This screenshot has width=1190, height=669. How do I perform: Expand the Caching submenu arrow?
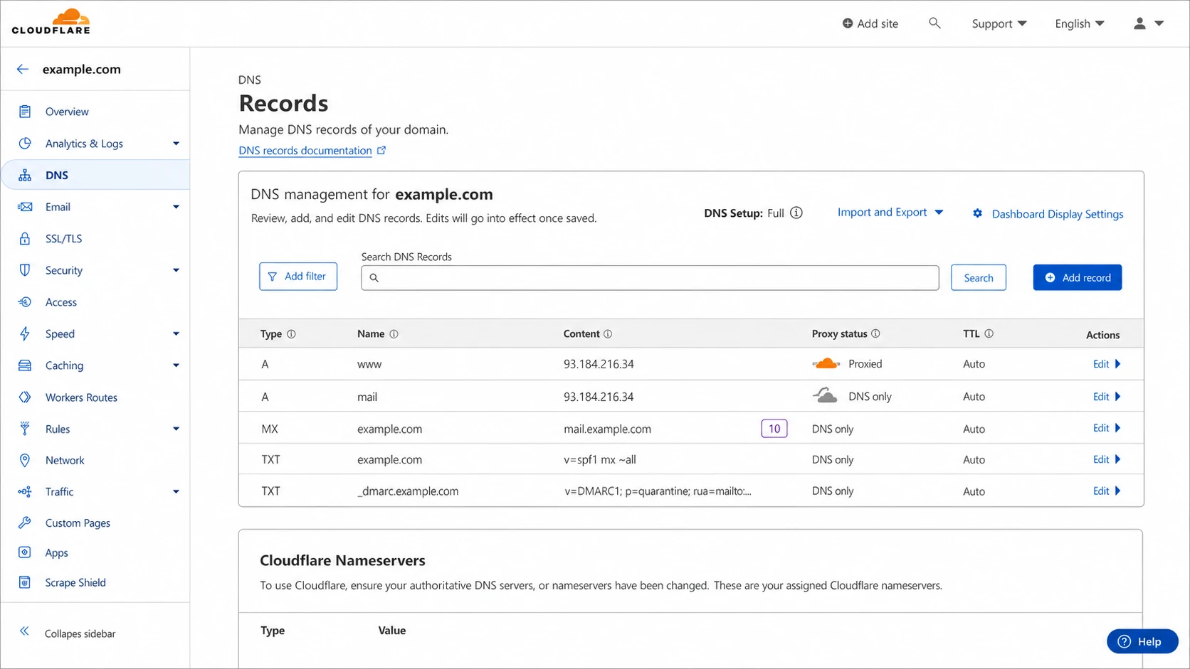click(176, 365)
